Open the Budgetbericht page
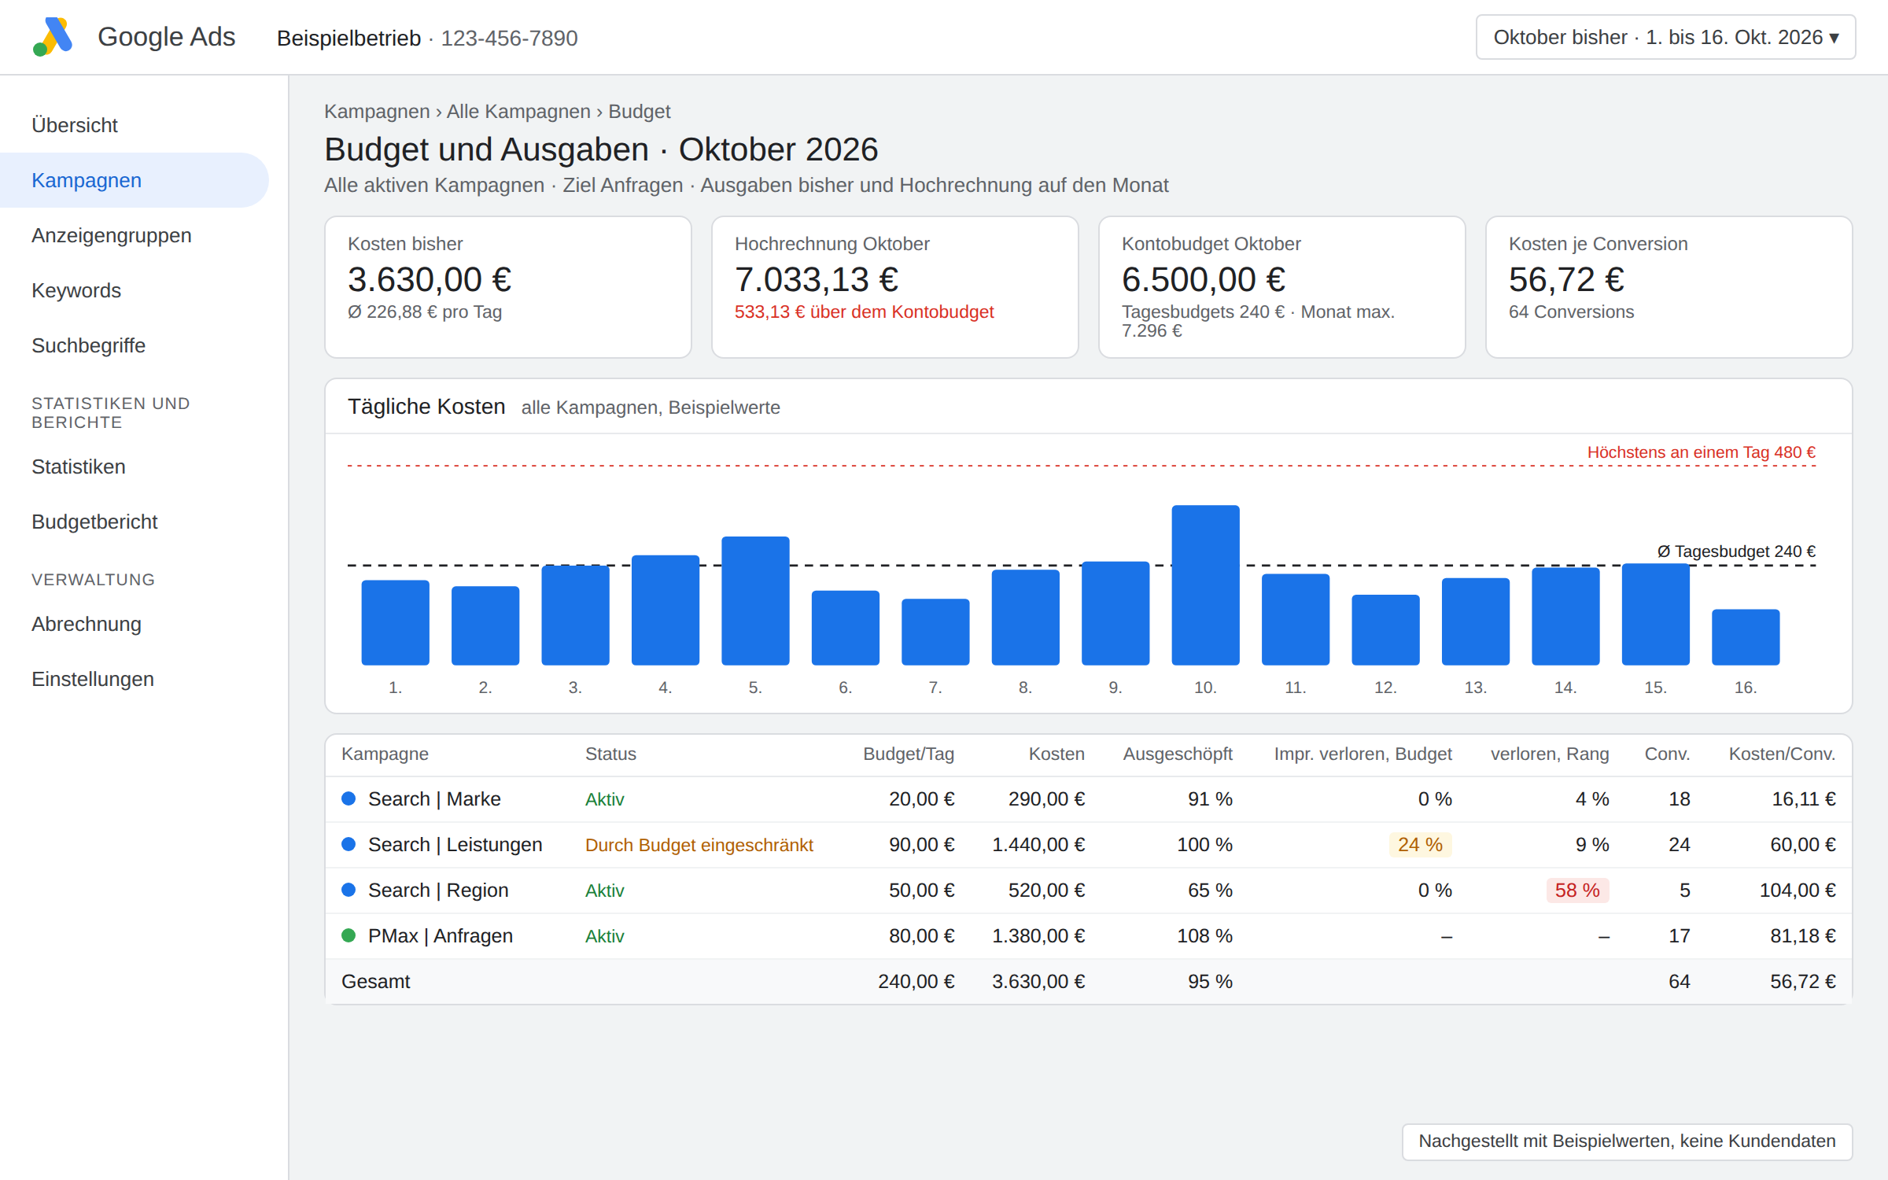Viewport: 1888px width, 1180px height. click(94, 522)
